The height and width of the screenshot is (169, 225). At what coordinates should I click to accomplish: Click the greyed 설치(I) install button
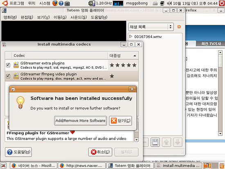point(126,152)
